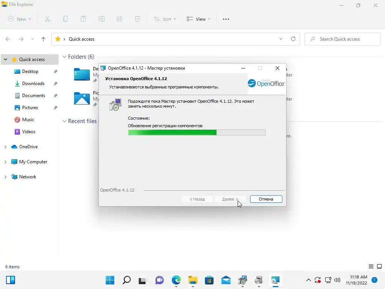Select Desktop in the navigation pane

[30, 71]
